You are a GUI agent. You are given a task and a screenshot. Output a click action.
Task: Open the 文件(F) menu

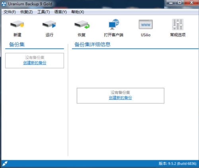pos(10,12)
